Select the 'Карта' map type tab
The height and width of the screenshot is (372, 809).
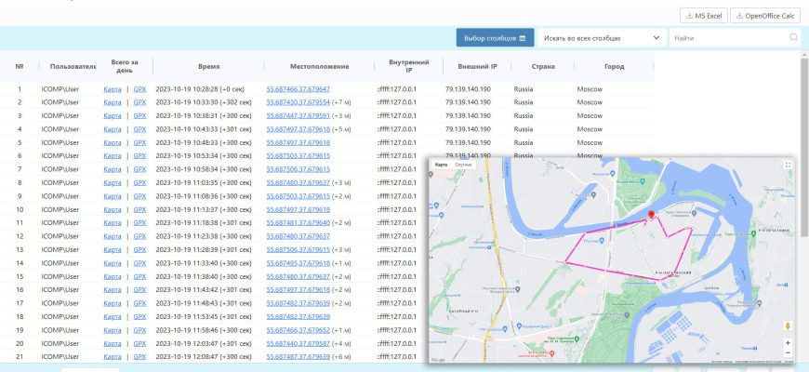(441, 165)
